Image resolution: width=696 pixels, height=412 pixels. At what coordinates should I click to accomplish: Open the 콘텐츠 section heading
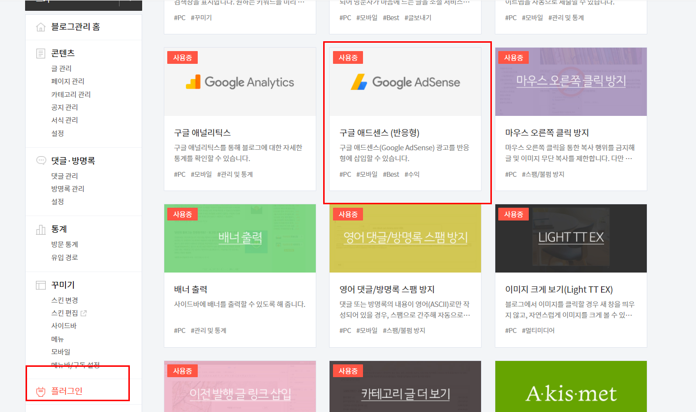[63, 53]
